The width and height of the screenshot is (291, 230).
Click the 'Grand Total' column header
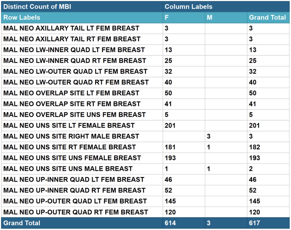pyautogui.click(x=267, y=18)
